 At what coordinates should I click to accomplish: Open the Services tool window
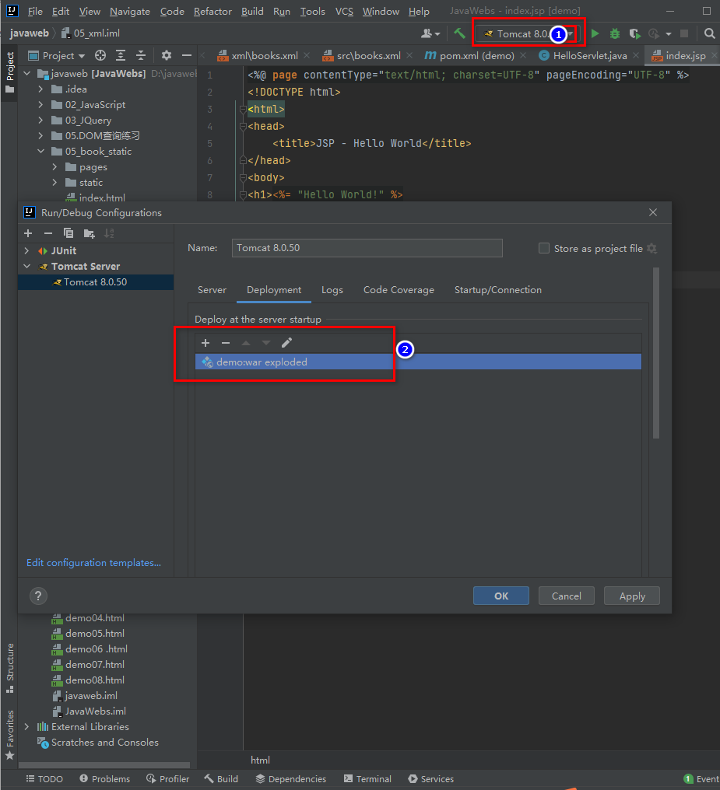(x=430, y=778)
